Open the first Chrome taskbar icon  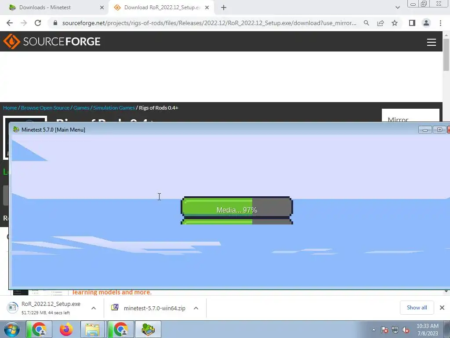click(39, 329)
